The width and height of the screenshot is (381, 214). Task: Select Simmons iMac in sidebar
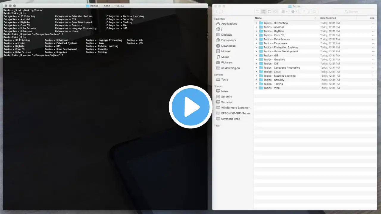coord(231,119)
